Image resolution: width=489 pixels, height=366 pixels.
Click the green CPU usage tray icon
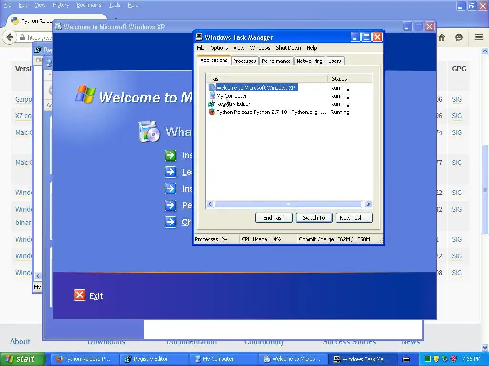coord(428,359)
